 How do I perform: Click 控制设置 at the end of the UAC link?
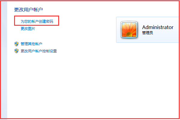tap(49, 51)
